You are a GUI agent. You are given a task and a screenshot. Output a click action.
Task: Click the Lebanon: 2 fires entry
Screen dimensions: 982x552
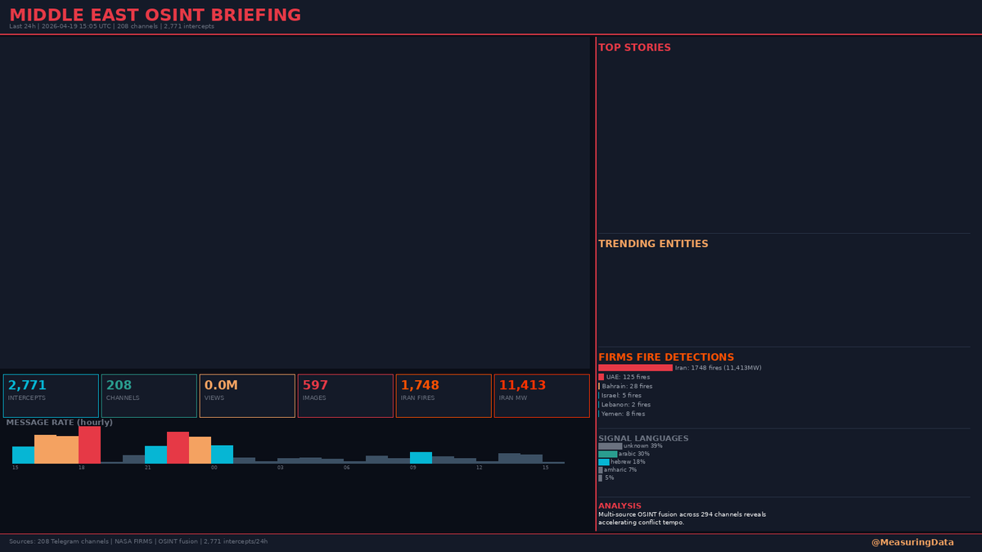tap(624, 405)
